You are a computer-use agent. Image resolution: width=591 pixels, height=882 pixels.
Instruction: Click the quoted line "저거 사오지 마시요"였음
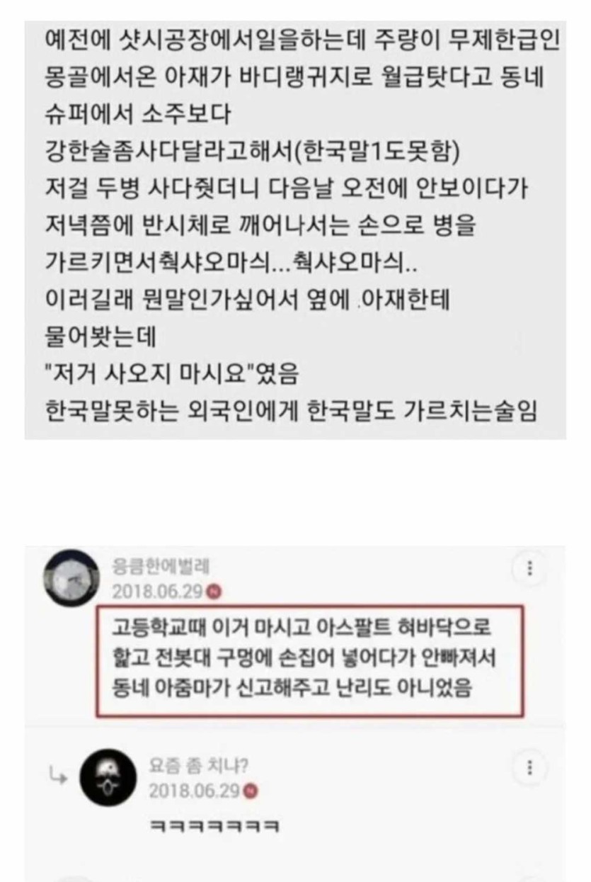[171, 375]
